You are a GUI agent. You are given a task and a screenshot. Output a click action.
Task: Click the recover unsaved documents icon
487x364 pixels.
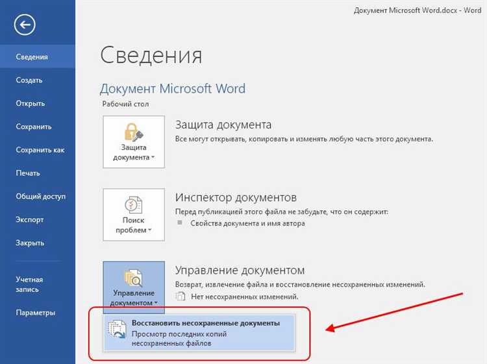117,329
